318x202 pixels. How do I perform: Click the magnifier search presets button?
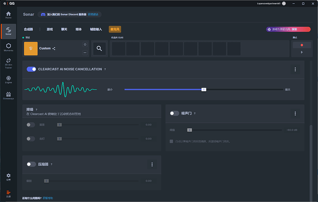coord(99,48)
